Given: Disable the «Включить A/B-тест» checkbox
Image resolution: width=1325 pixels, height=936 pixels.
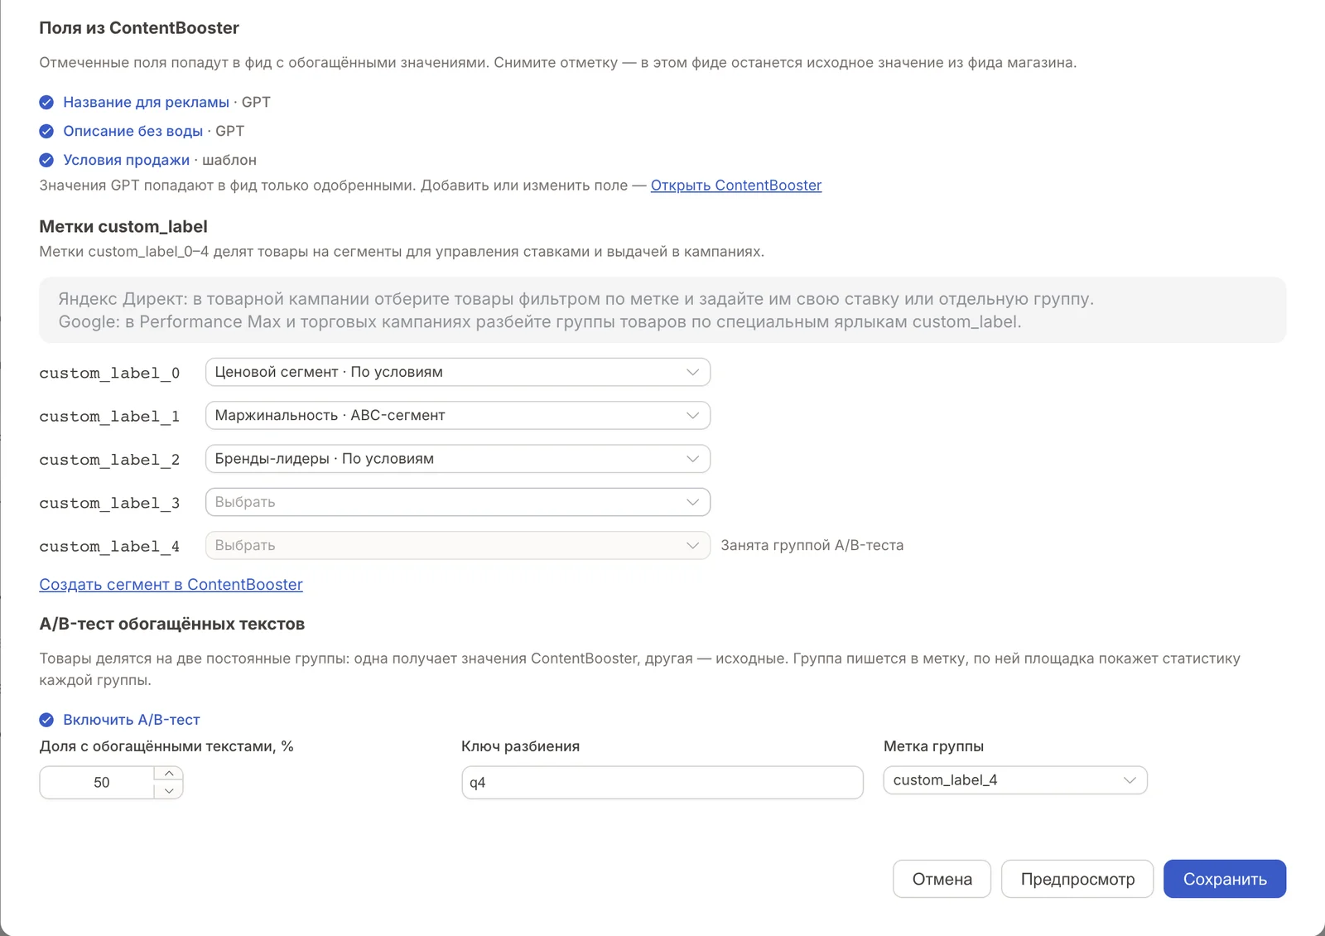Looking at the screenshot, I should pos(46,720).
